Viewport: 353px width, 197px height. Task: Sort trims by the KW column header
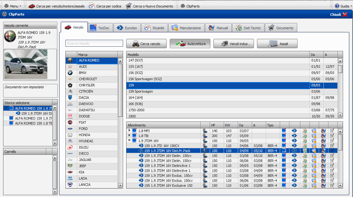[230, 125]
